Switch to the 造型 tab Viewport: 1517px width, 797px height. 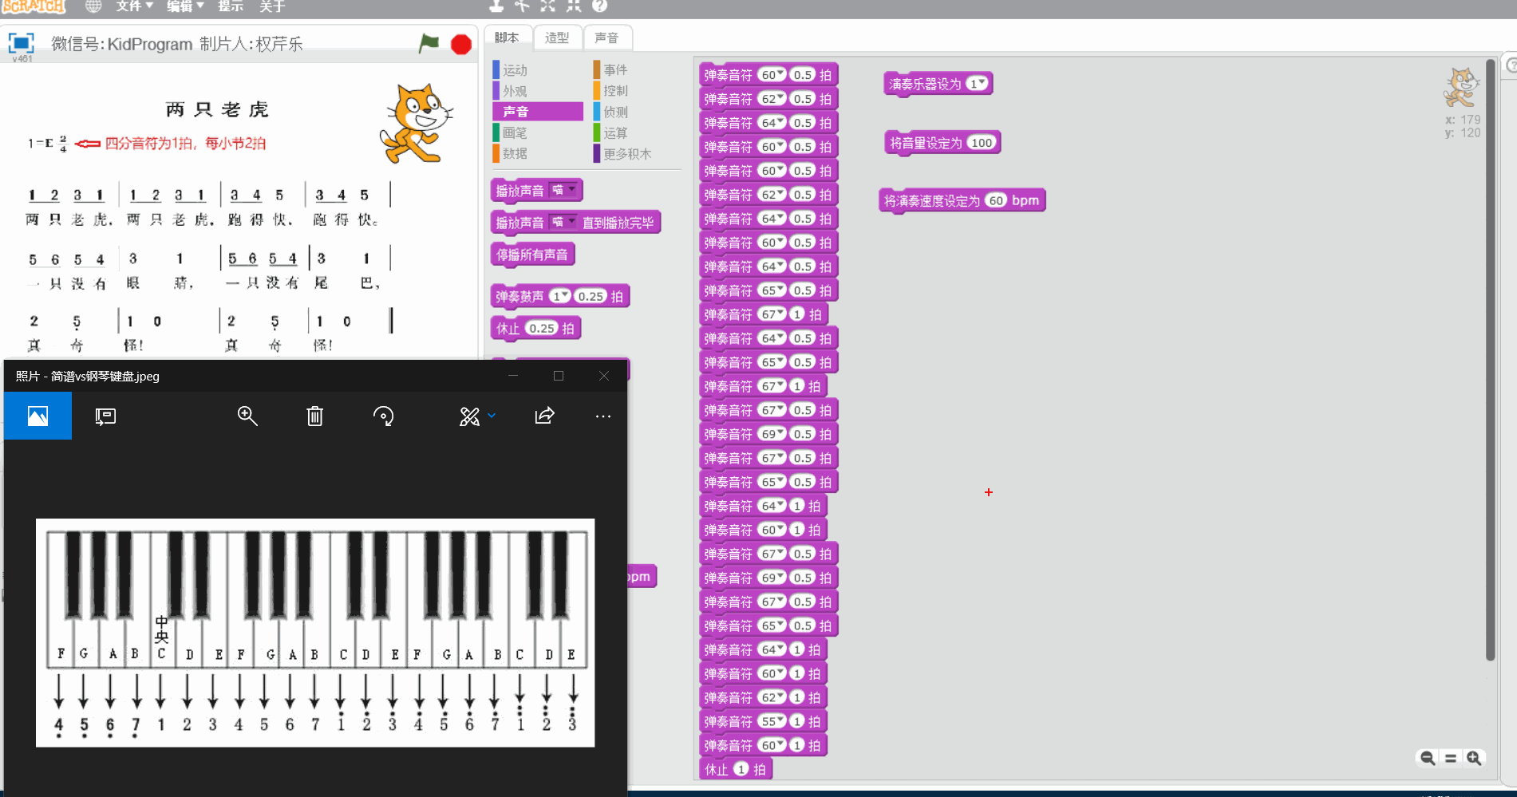point(557,37)
